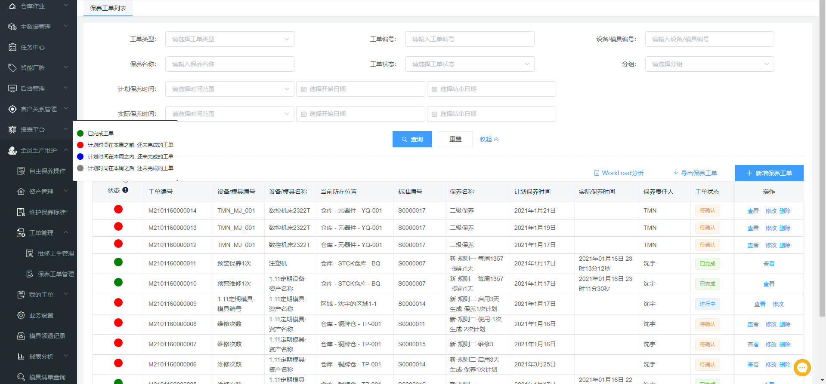Viewport: 826px width, 384px height.
Task: Click the 新增保养工单 button
Action: (769, 173)
